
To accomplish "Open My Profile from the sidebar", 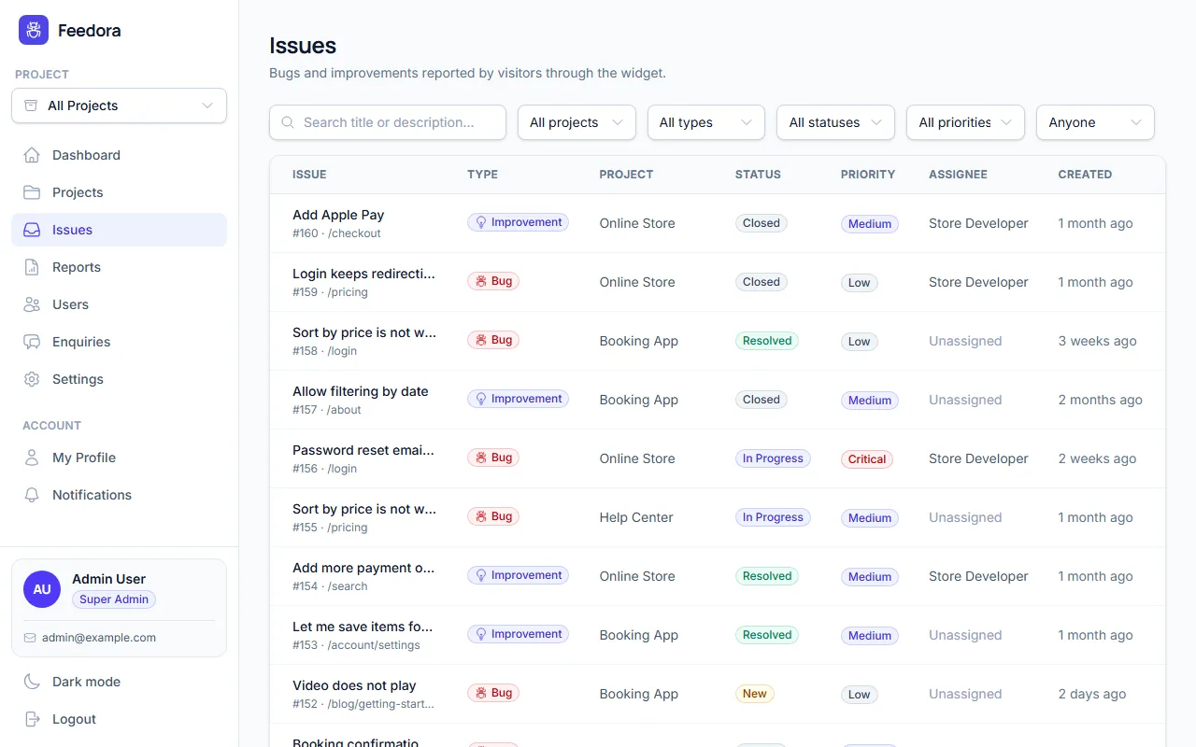I will click(x=119, y=458).
